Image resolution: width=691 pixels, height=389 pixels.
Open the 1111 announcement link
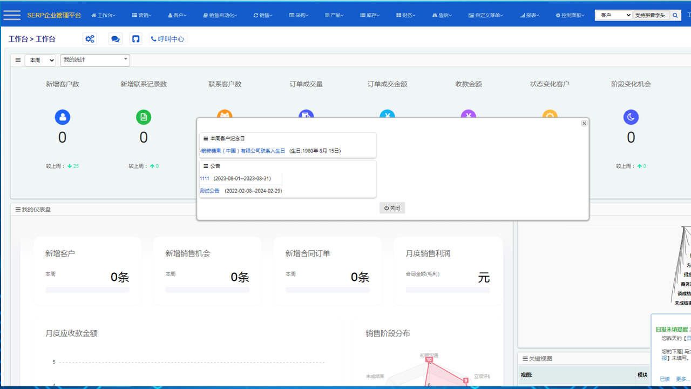click(204, 178)
